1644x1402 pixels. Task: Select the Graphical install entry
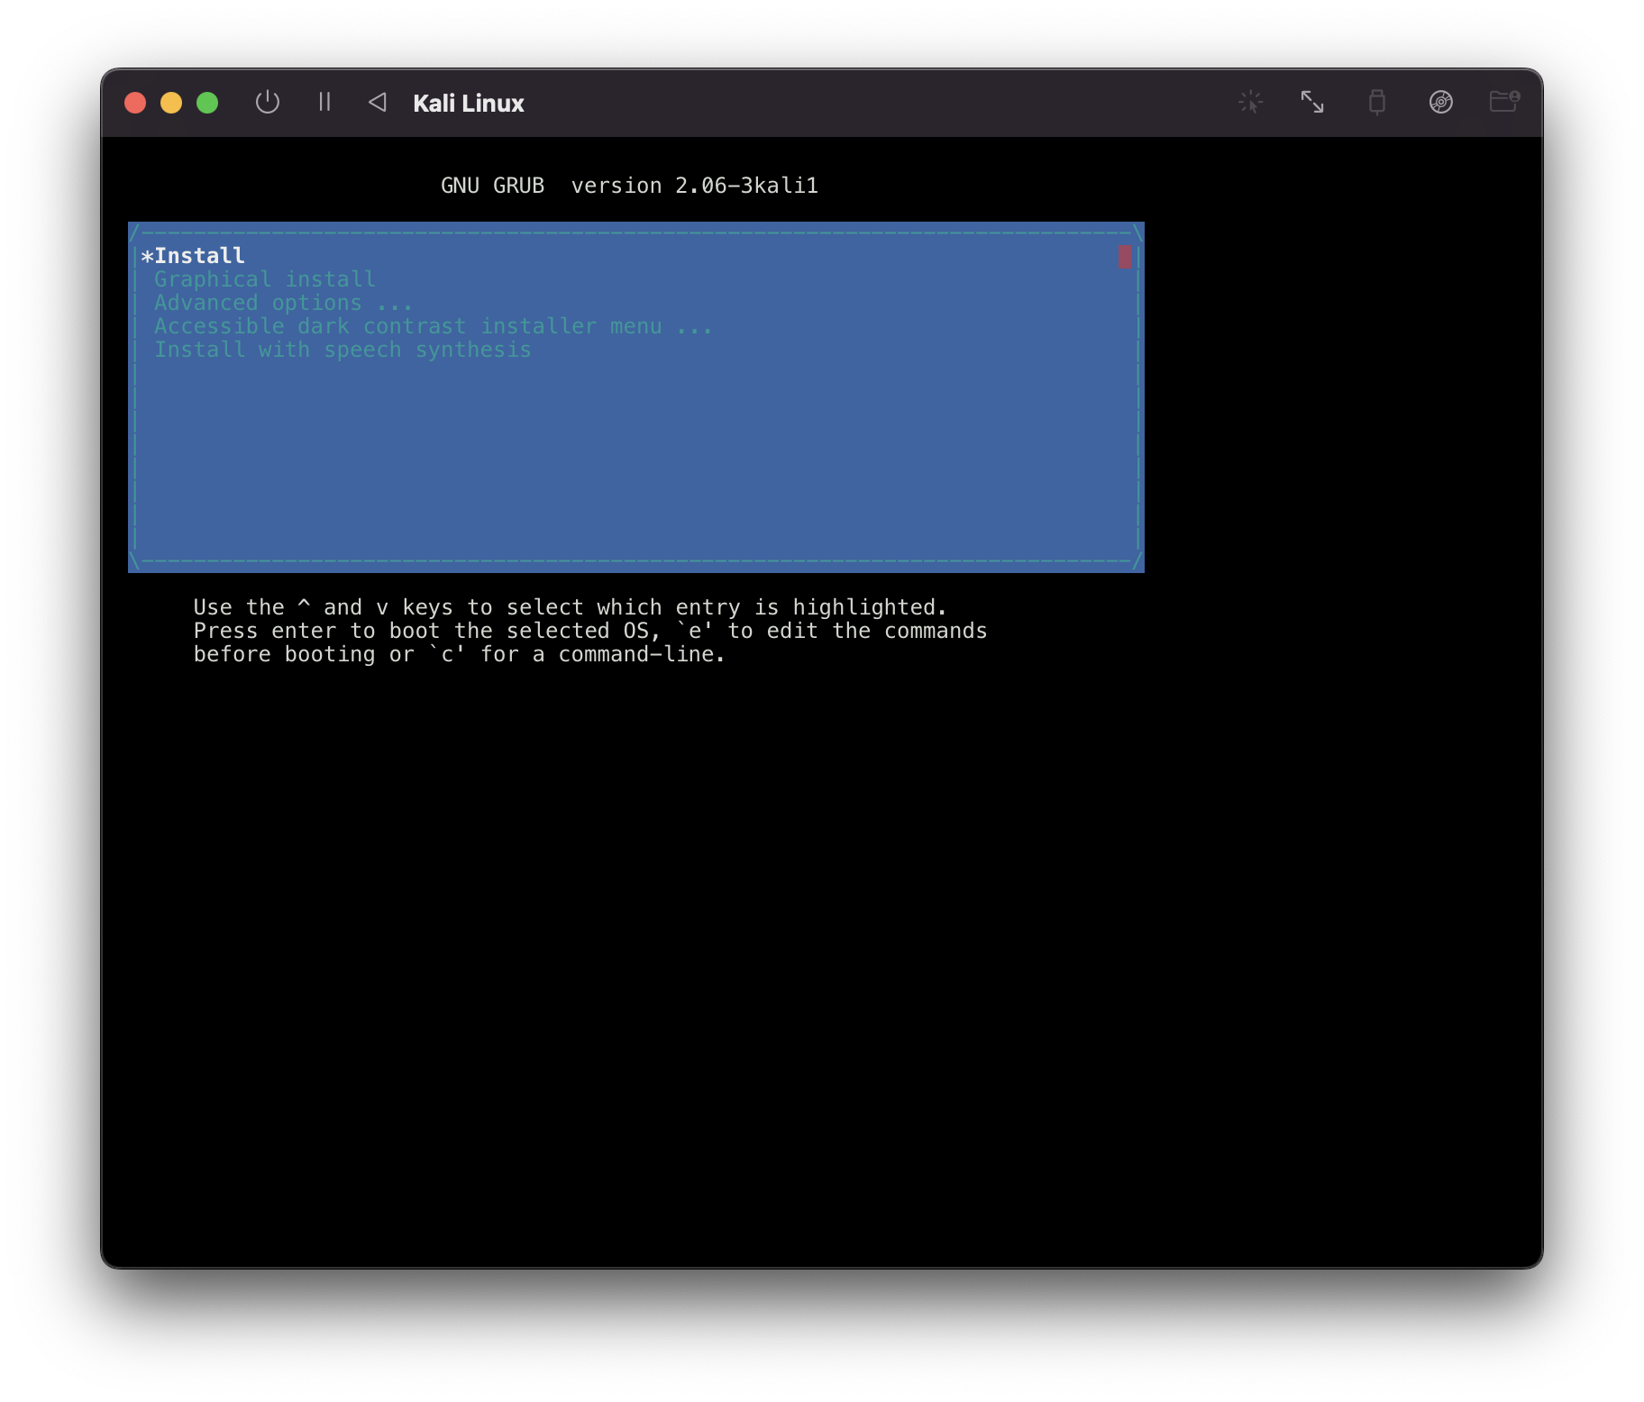pyautogui.click(x=265, y=279)
